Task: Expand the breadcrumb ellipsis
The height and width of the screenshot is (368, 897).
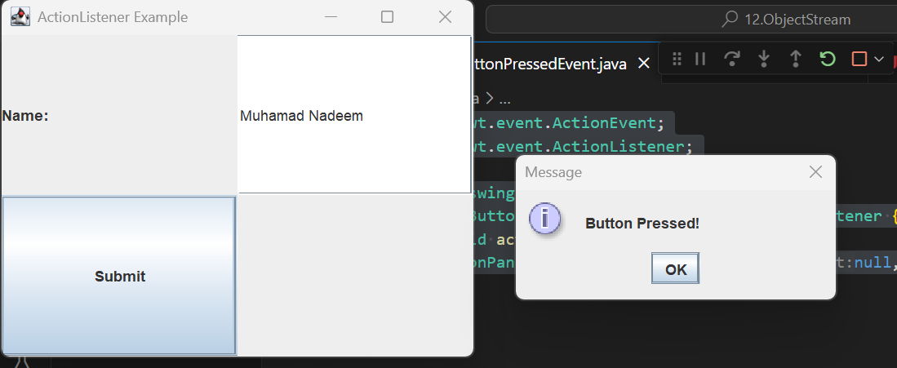Action: coord(504,100)
